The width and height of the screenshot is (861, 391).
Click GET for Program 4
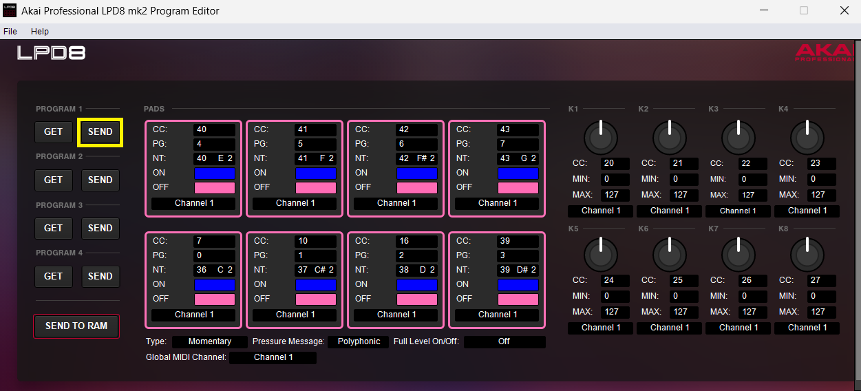(x=53, y=277)
